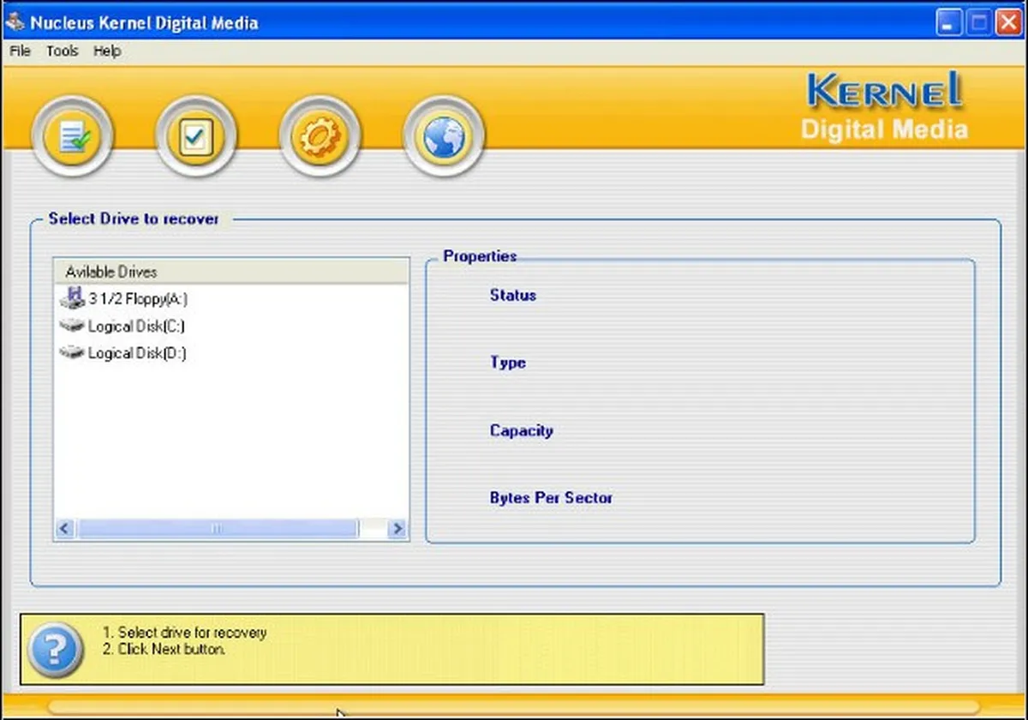Open the gear settings toolbar icon

pyautogui.click(x=320, y=136)
